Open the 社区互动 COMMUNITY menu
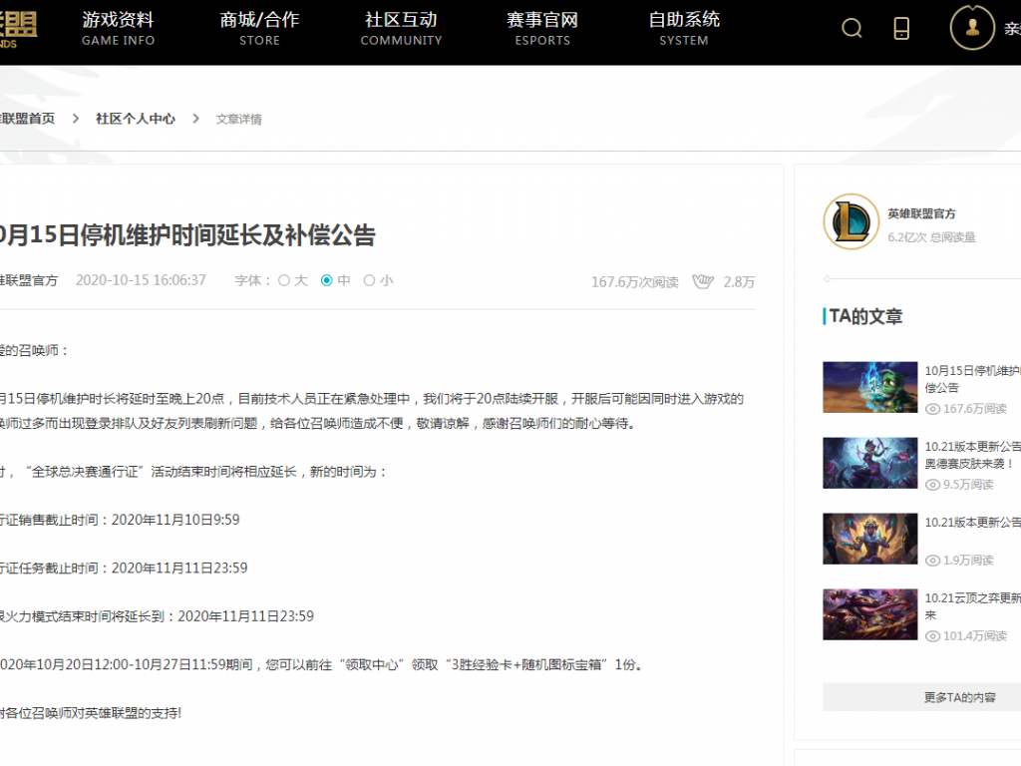Viewport: 1021px width, 766px height. click(401, 29)
